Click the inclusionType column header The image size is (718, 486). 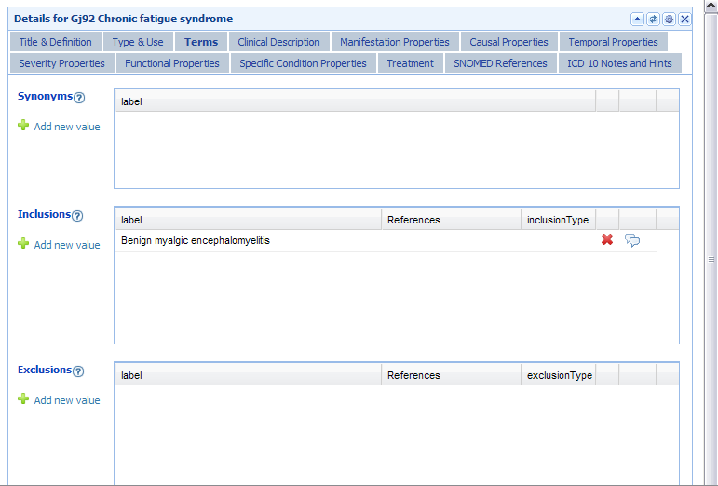click(x=557, y=220)
